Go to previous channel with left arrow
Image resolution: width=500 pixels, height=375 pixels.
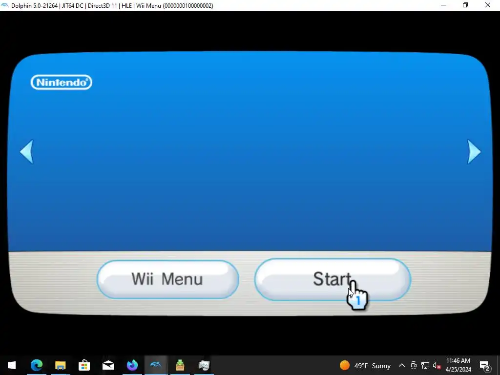pos(27,152)
